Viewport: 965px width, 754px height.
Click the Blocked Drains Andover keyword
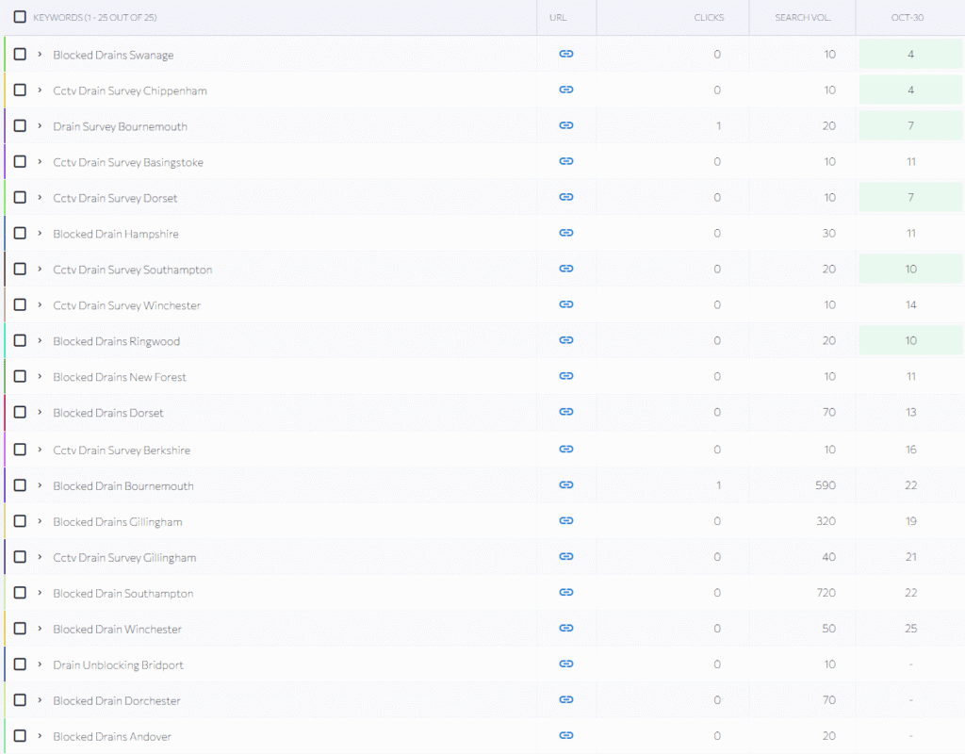[x=112, y=736]
